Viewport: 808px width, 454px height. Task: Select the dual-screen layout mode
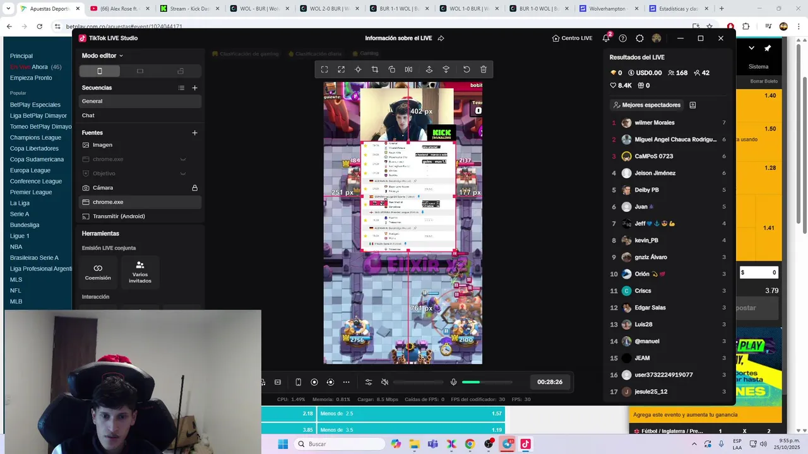[x=181, y=71]
